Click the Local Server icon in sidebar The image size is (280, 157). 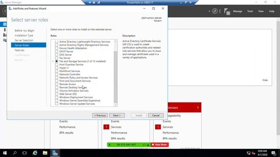click(x=5, y=30)
